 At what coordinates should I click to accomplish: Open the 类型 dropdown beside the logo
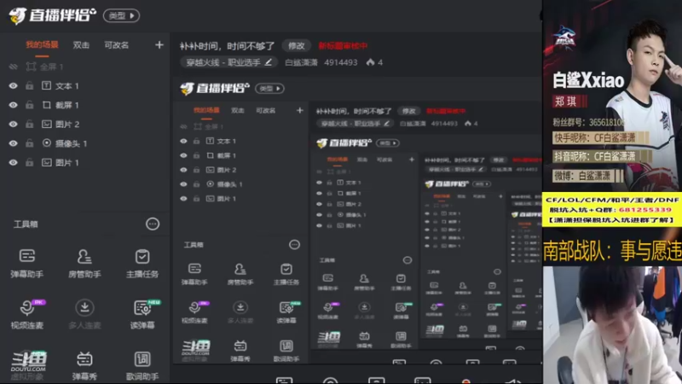click(121, 15)
